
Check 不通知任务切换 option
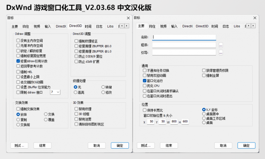pos(145,70)
